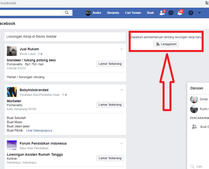Open chat with Dinda avatar

[194, 99]
